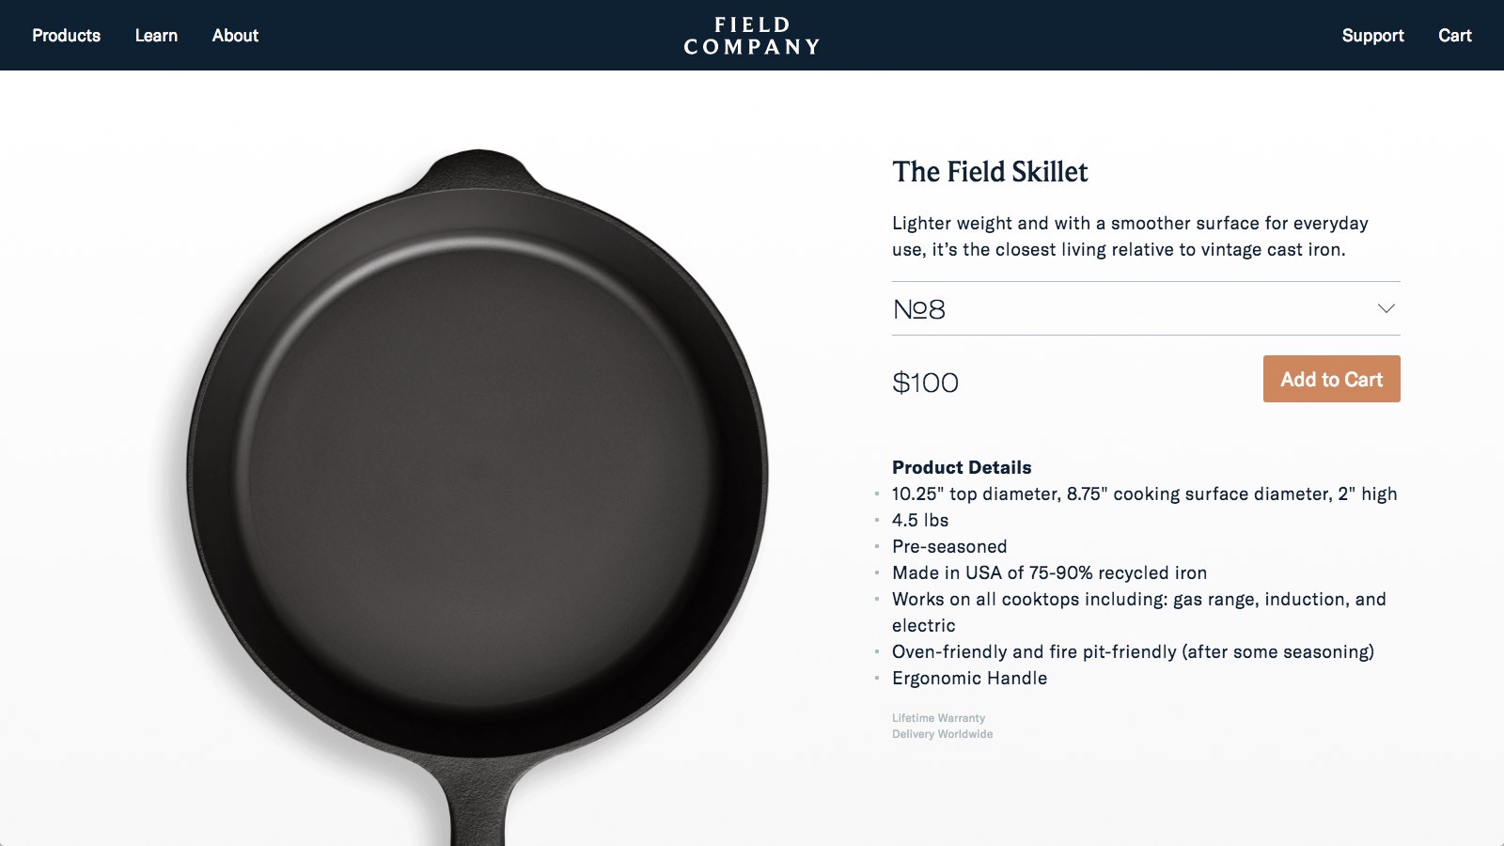Click the Made in USA recycled iron line

pyautogui.click(x=1049, y=572)
